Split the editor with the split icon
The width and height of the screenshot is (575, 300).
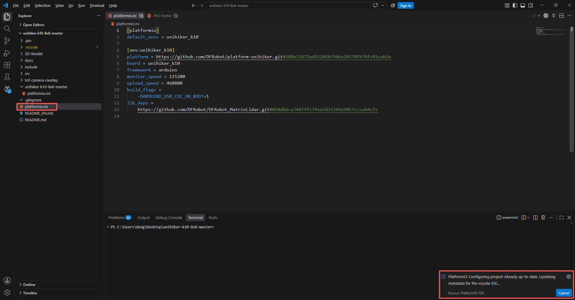(x=561, y=15)
